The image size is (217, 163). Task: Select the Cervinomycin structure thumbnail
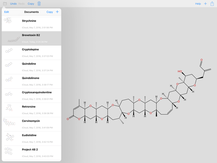(9, 122)
